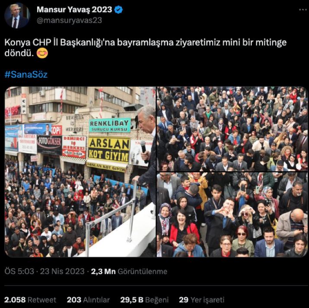
Task: Click the RENKLİBAY sürücü kursu sign in photo
Action: click(110, 125)
